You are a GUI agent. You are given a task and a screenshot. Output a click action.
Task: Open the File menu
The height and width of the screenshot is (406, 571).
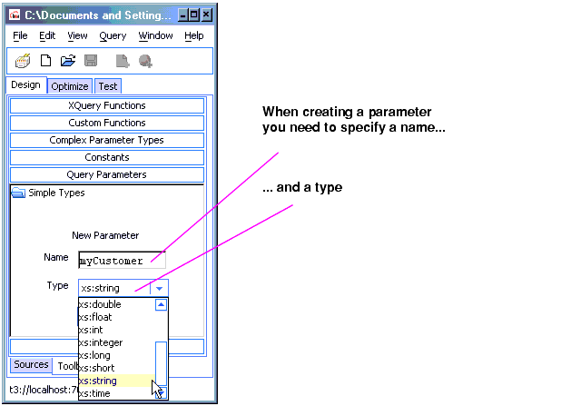(x=20, y=35)
